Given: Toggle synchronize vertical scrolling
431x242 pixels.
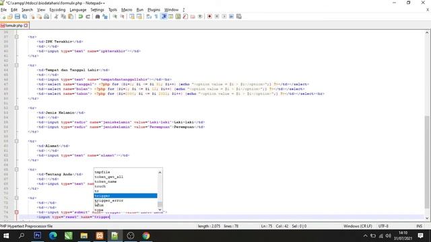Looking at the screenshot, I should tap(132, 17).
